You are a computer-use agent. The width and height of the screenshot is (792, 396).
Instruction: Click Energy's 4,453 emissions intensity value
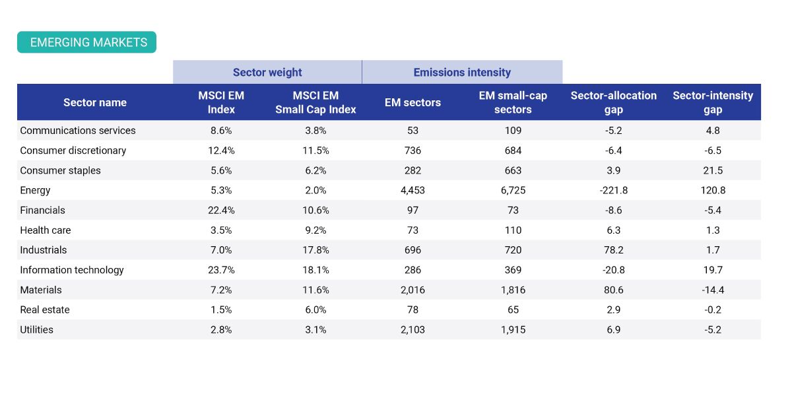(412, 190)
